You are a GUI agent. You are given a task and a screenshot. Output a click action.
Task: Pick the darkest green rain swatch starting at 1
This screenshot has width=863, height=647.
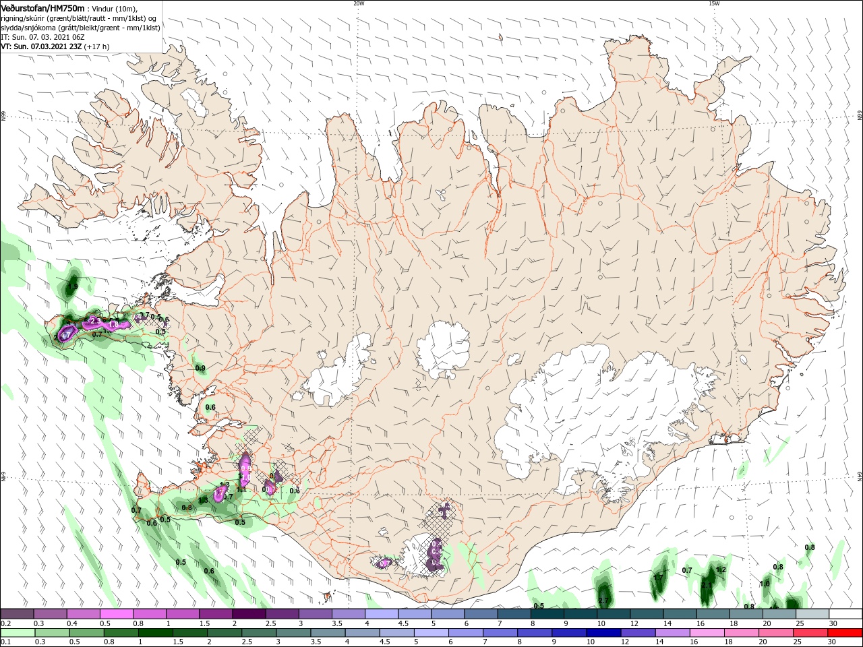click(156, 633)
